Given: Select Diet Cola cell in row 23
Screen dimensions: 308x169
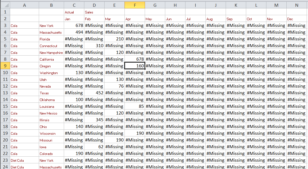Looking at the screenshot, I should (x=24, y=160).
